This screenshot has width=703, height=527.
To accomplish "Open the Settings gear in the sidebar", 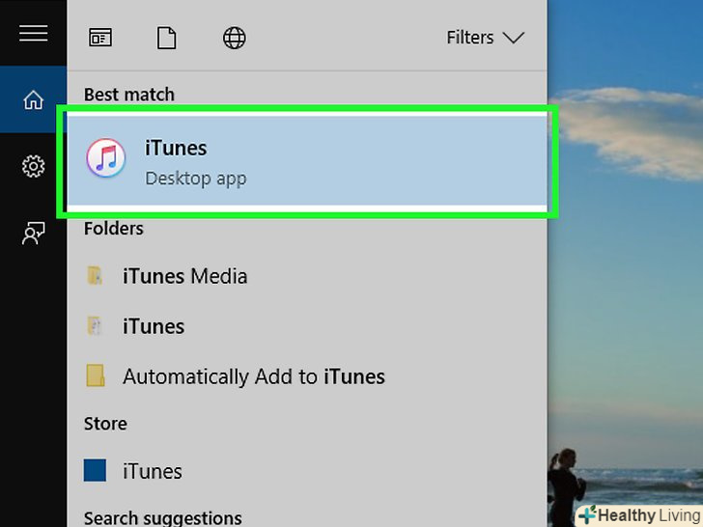I will 33,166.
